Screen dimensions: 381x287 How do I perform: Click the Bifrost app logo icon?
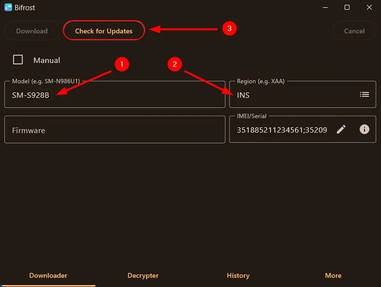pos(8,8)
